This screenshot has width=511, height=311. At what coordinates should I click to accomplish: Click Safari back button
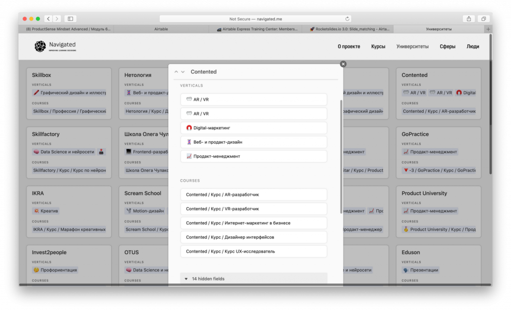click(x=48, y=19)
